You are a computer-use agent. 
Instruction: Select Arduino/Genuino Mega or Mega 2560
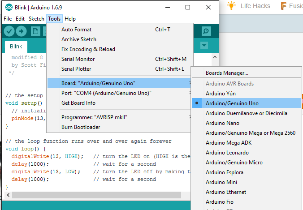coord(247,133)
